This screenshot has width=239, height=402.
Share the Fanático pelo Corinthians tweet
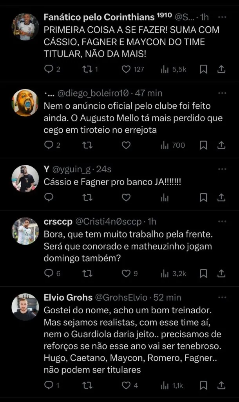[x=221, y=69]
